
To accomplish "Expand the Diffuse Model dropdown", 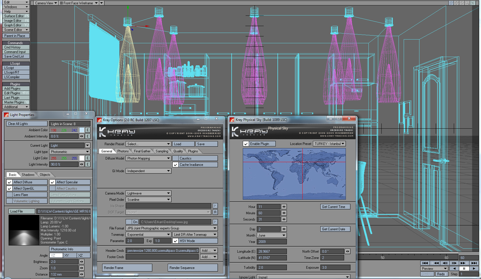I will pyautogui.click(x=148, y=158).
